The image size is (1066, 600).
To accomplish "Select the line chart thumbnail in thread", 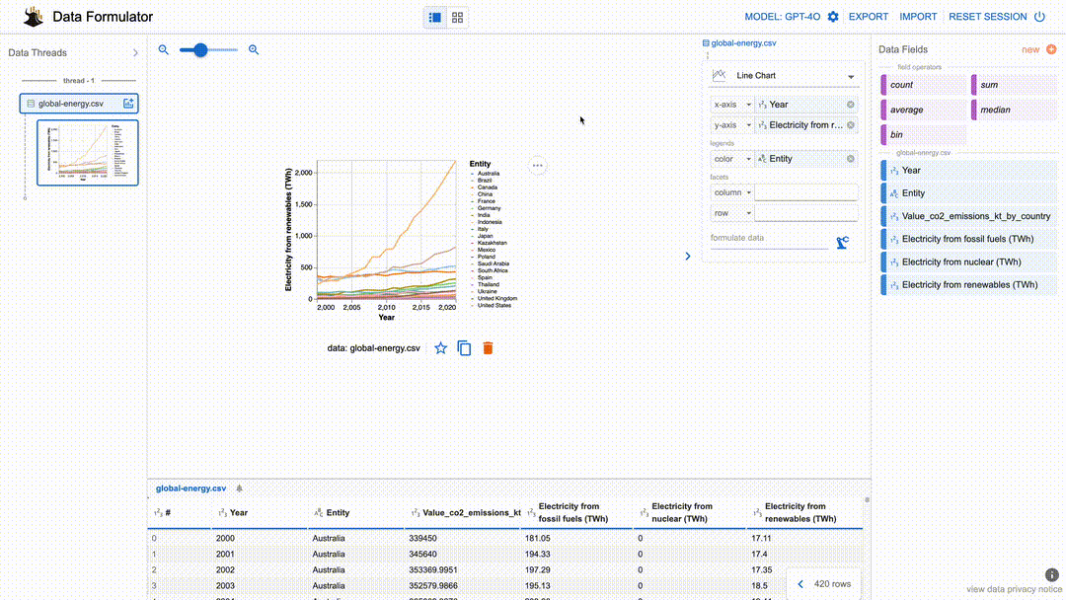I will coord(88,153).
